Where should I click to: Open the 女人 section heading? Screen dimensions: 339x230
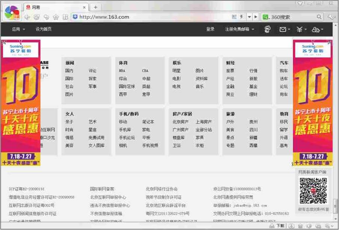pos(70,114)
